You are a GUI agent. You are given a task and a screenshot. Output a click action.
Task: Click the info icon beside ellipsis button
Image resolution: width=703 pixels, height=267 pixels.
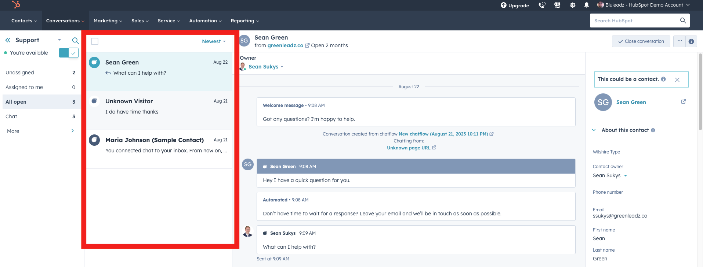pos(691,41)
